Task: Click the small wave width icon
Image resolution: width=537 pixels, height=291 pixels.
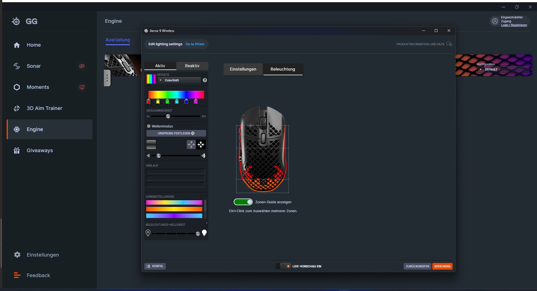Action: [148, 156]
